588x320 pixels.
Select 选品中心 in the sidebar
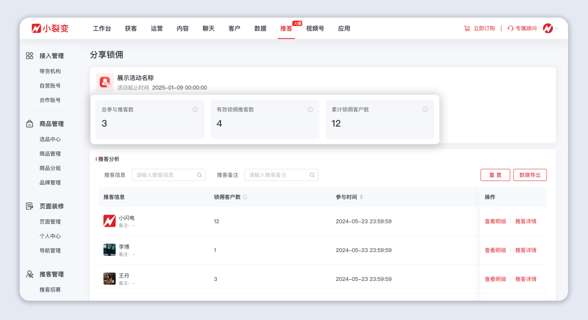coord(50,140)
